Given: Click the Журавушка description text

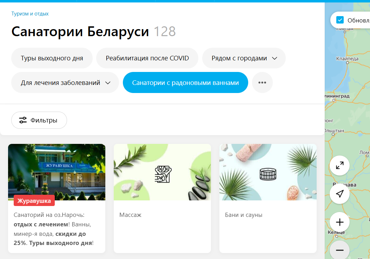Looking at the screenshot, I should (54, 229).
